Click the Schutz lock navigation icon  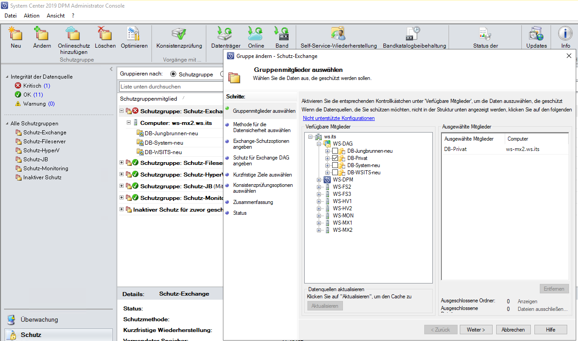coord(12,335)
